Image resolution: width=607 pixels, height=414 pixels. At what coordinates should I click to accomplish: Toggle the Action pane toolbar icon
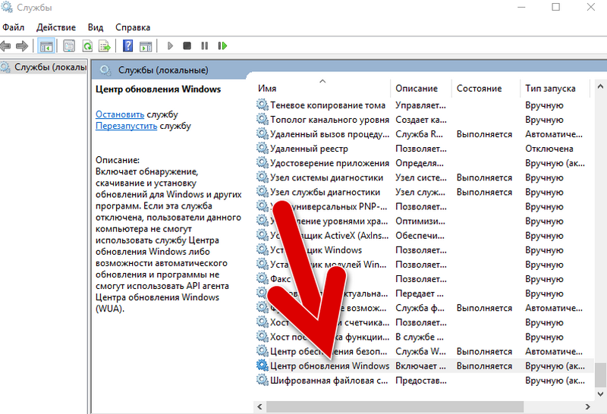[146, 46]
